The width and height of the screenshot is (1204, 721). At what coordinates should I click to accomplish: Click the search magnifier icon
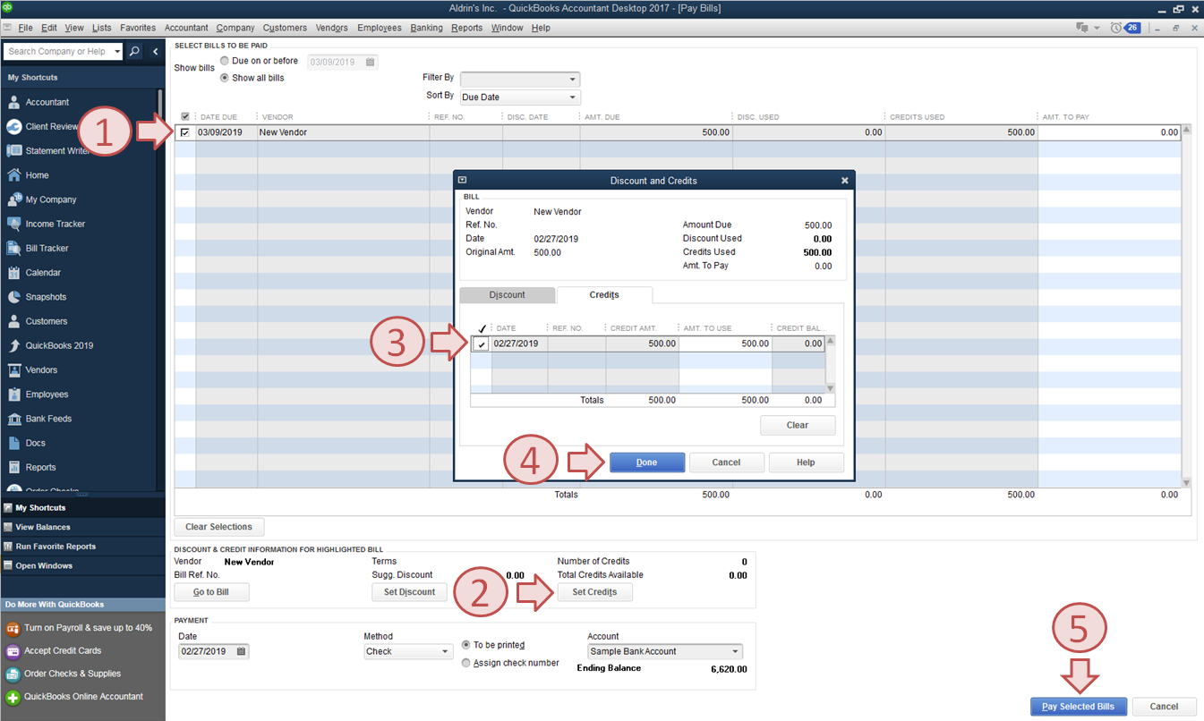click(x=134, y=52)
